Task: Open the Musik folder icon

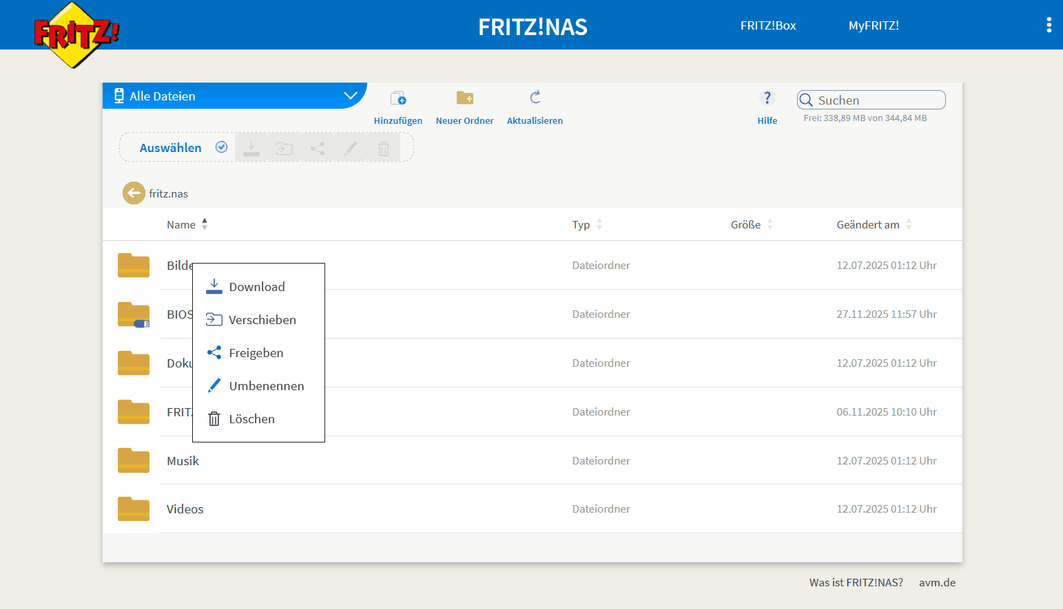Action: [x=134, y=460]
